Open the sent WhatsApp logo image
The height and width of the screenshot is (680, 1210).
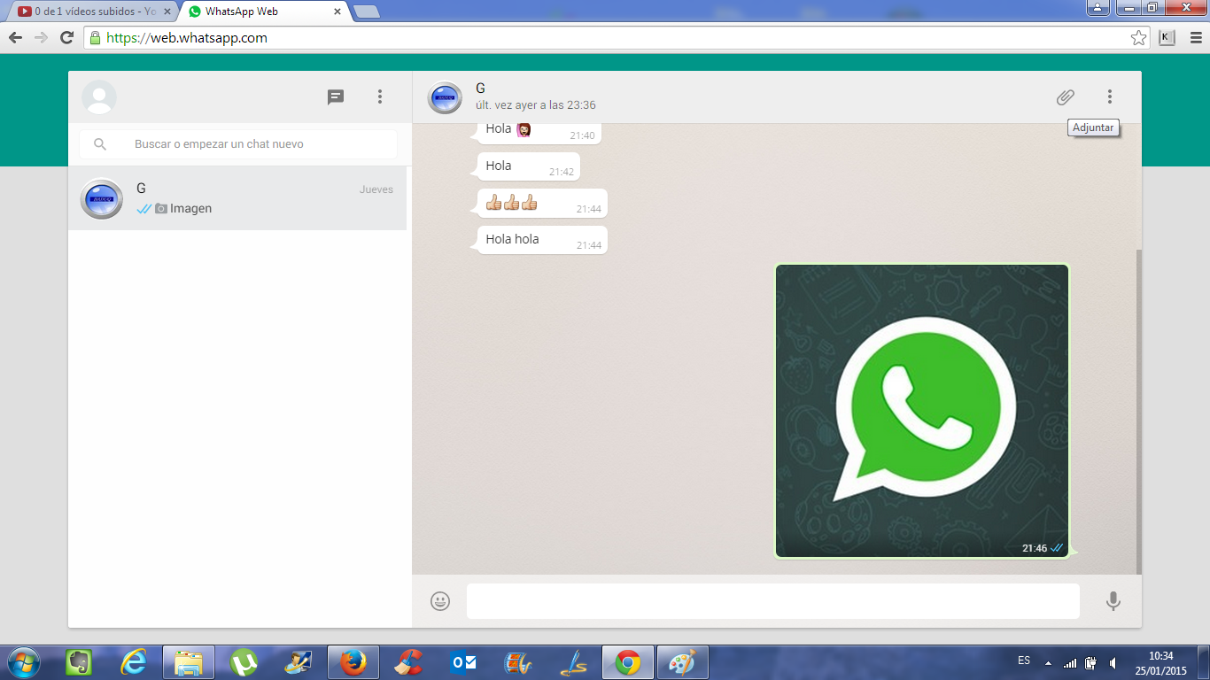tap(922, 411)
